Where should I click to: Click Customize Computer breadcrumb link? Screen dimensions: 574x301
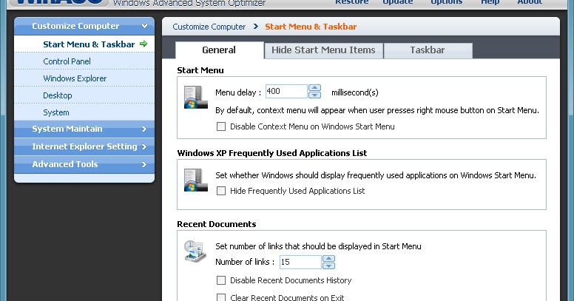click(209, 27)
